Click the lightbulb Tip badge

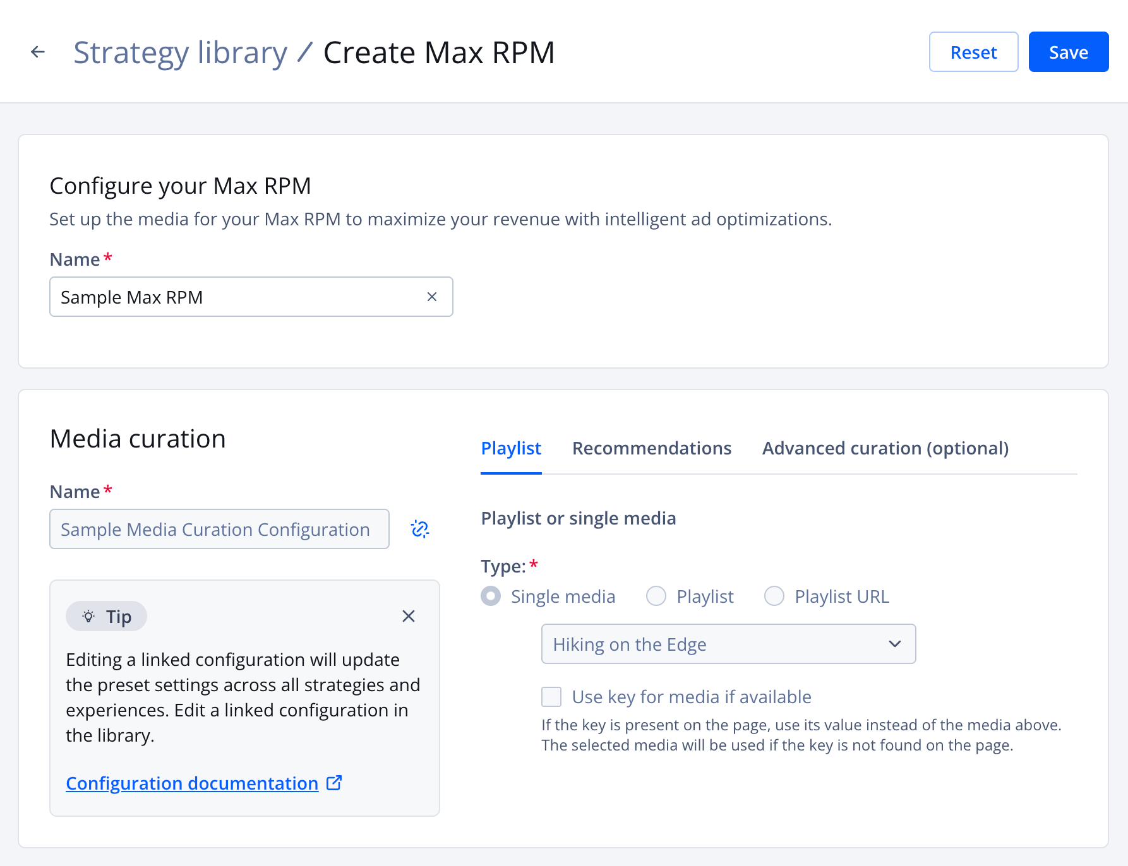tap(106, 616)
